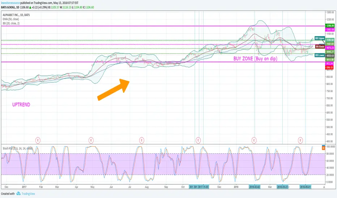337x198 pixels.
Task: Open the TradingView link next to Created with
Action: pyautogui.click(x=28, y=194)
